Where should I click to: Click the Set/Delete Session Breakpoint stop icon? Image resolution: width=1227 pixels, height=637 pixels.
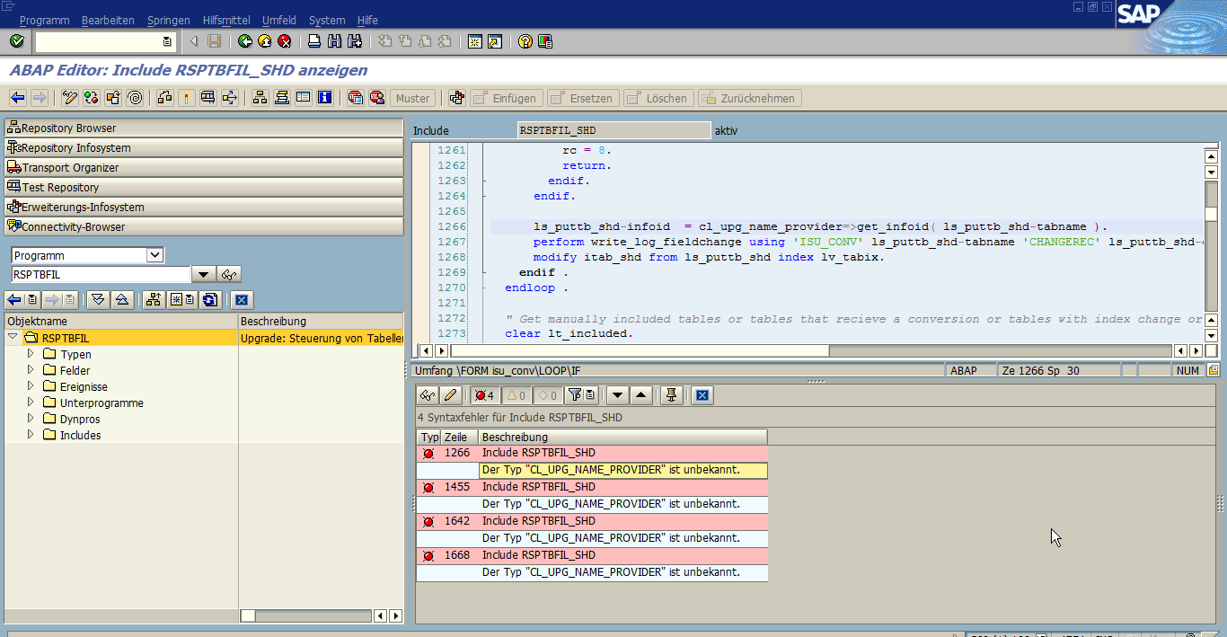pyautogui.click(x=355, y=98)
